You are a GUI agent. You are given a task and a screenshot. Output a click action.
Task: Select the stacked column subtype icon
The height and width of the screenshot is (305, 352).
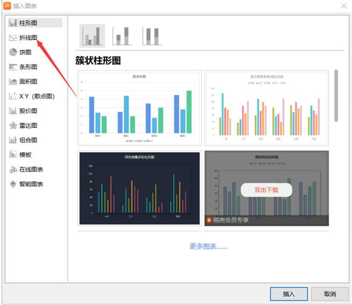tap(121, 36)
